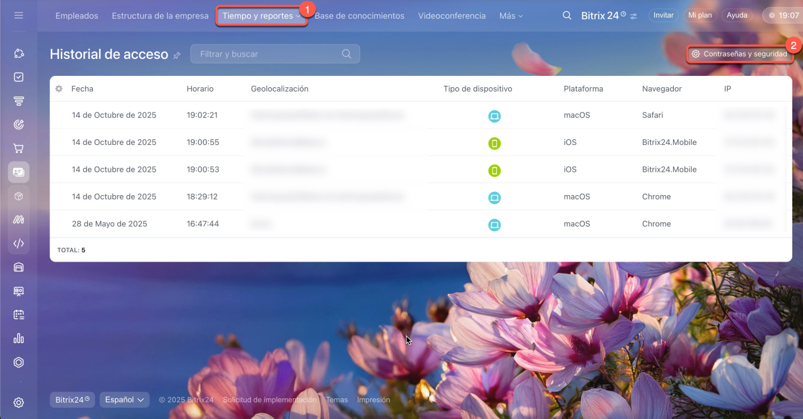The image size is (803, 419).
Task: Open Tasks via the checkmark sidebar icon
Action: pyautogui.click(x=19, y=77)
